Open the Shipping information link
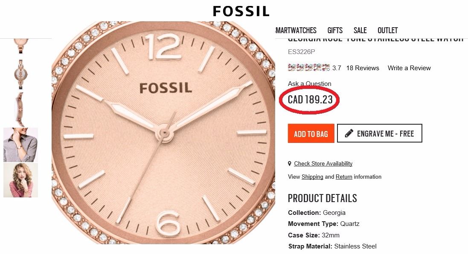This screenshot has width=468, height=254. pos(312,177)
